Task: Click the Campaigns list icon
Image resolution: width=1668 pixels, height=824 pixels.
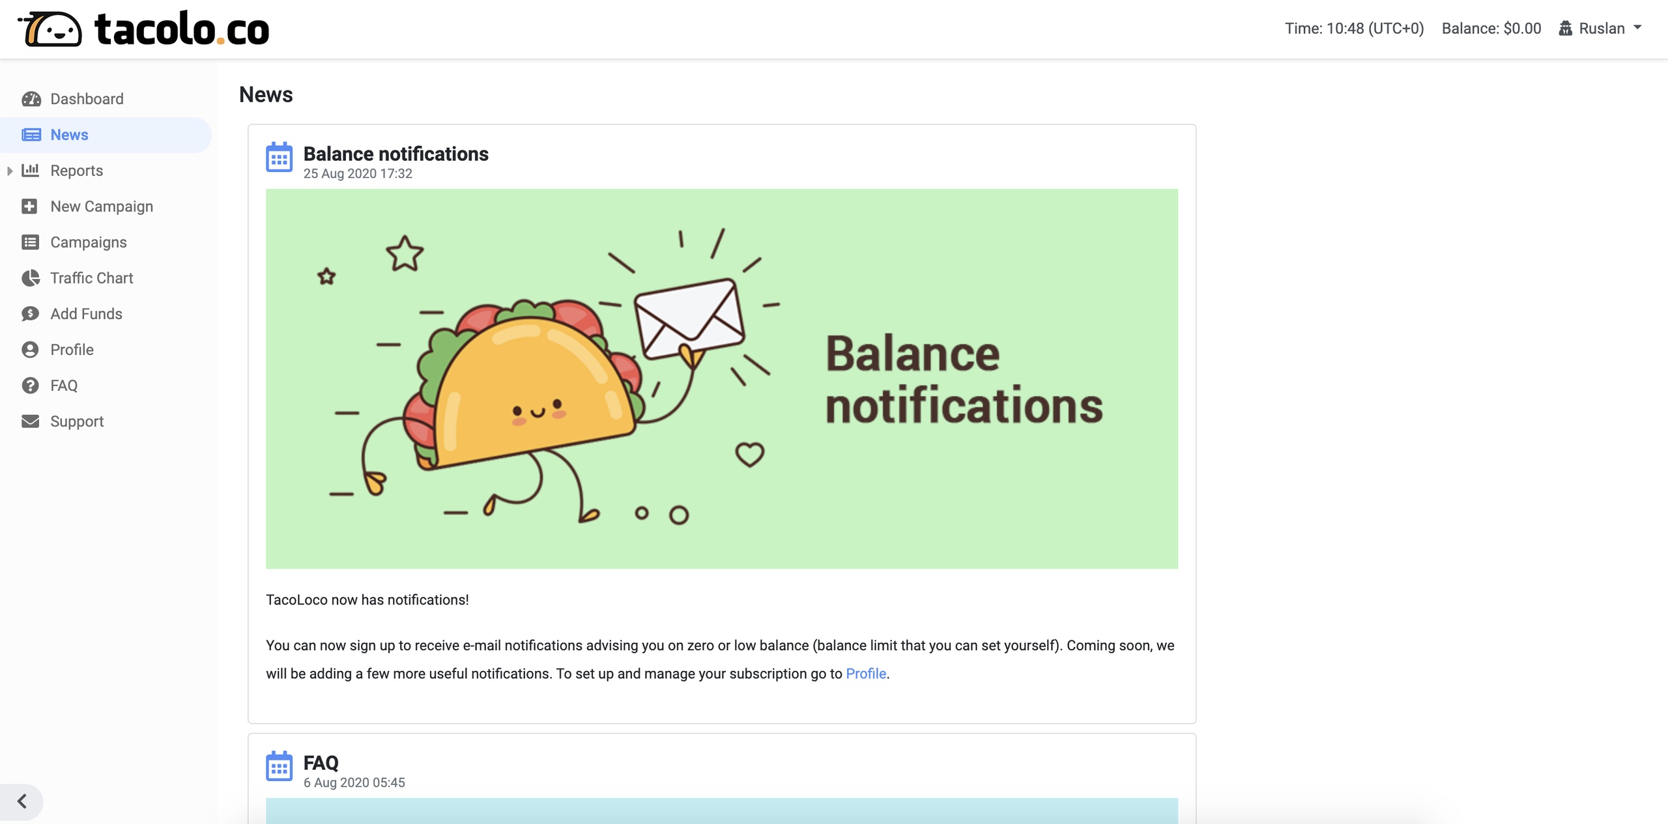Action: [x=30, y=242]
